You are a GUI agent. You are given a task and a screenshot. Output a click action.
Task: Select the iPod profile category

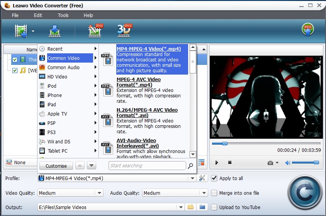68,86
